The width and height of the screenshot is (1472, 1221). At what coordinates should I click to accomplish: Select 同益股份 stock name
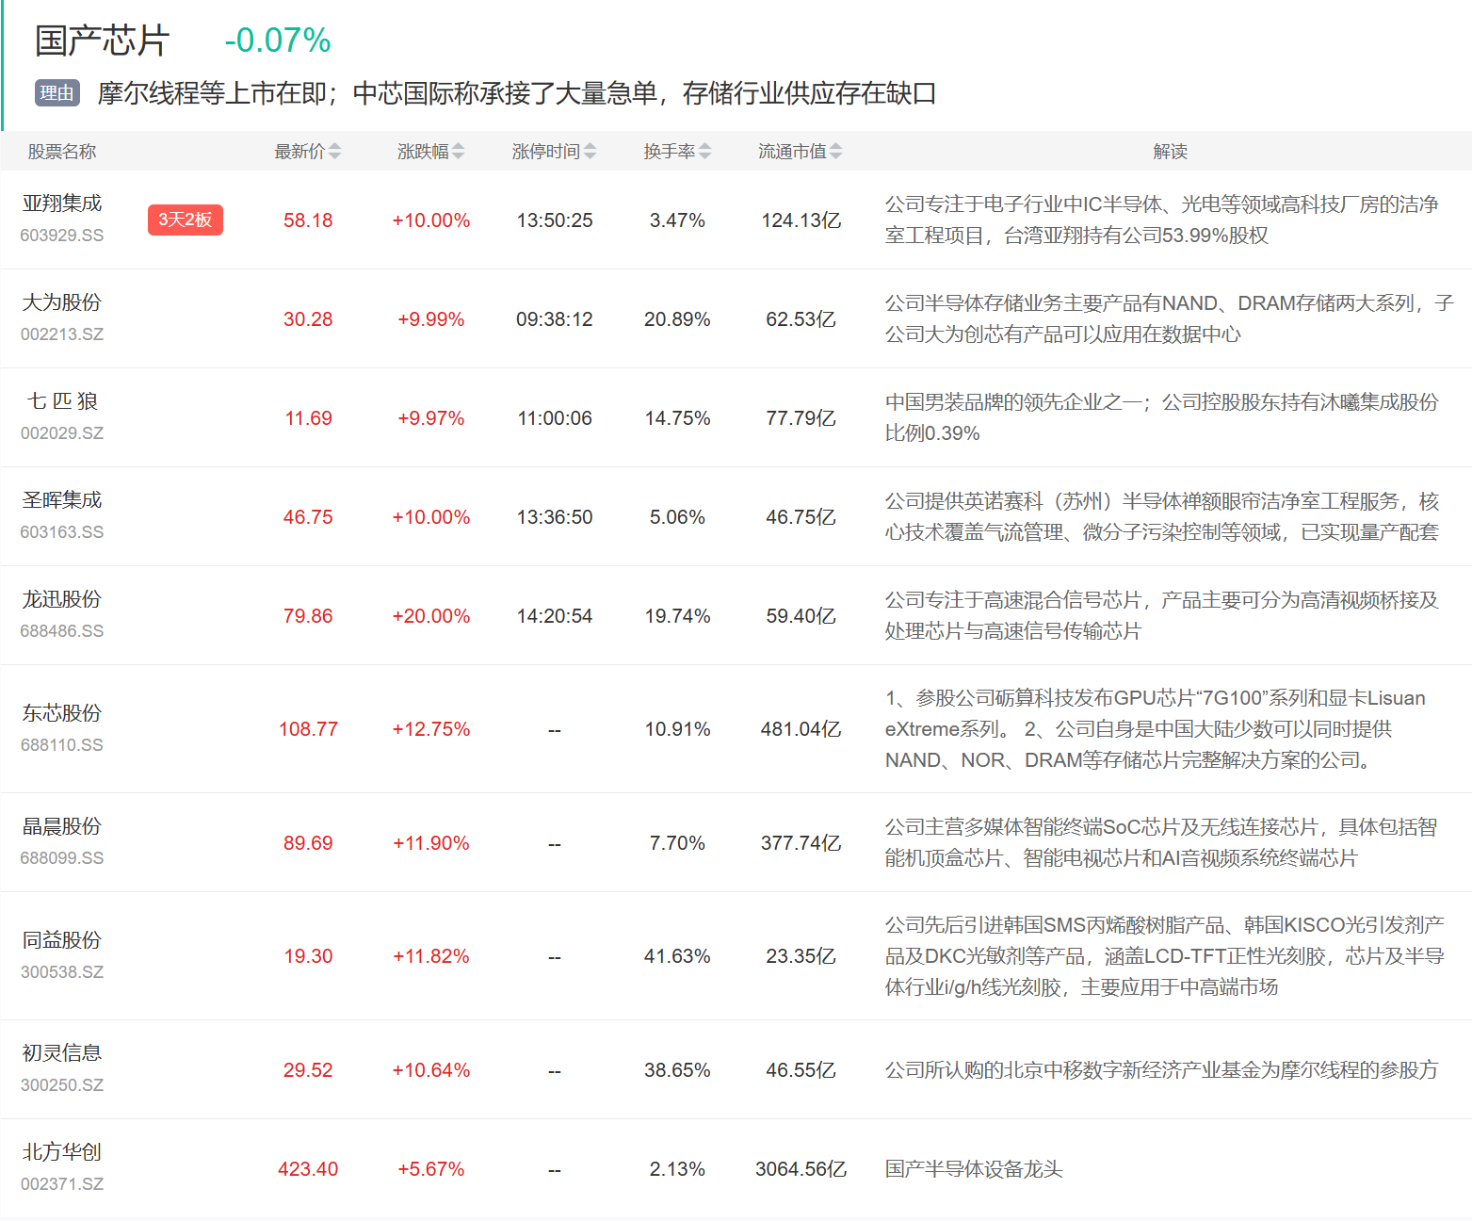click(x=62, y=940)
